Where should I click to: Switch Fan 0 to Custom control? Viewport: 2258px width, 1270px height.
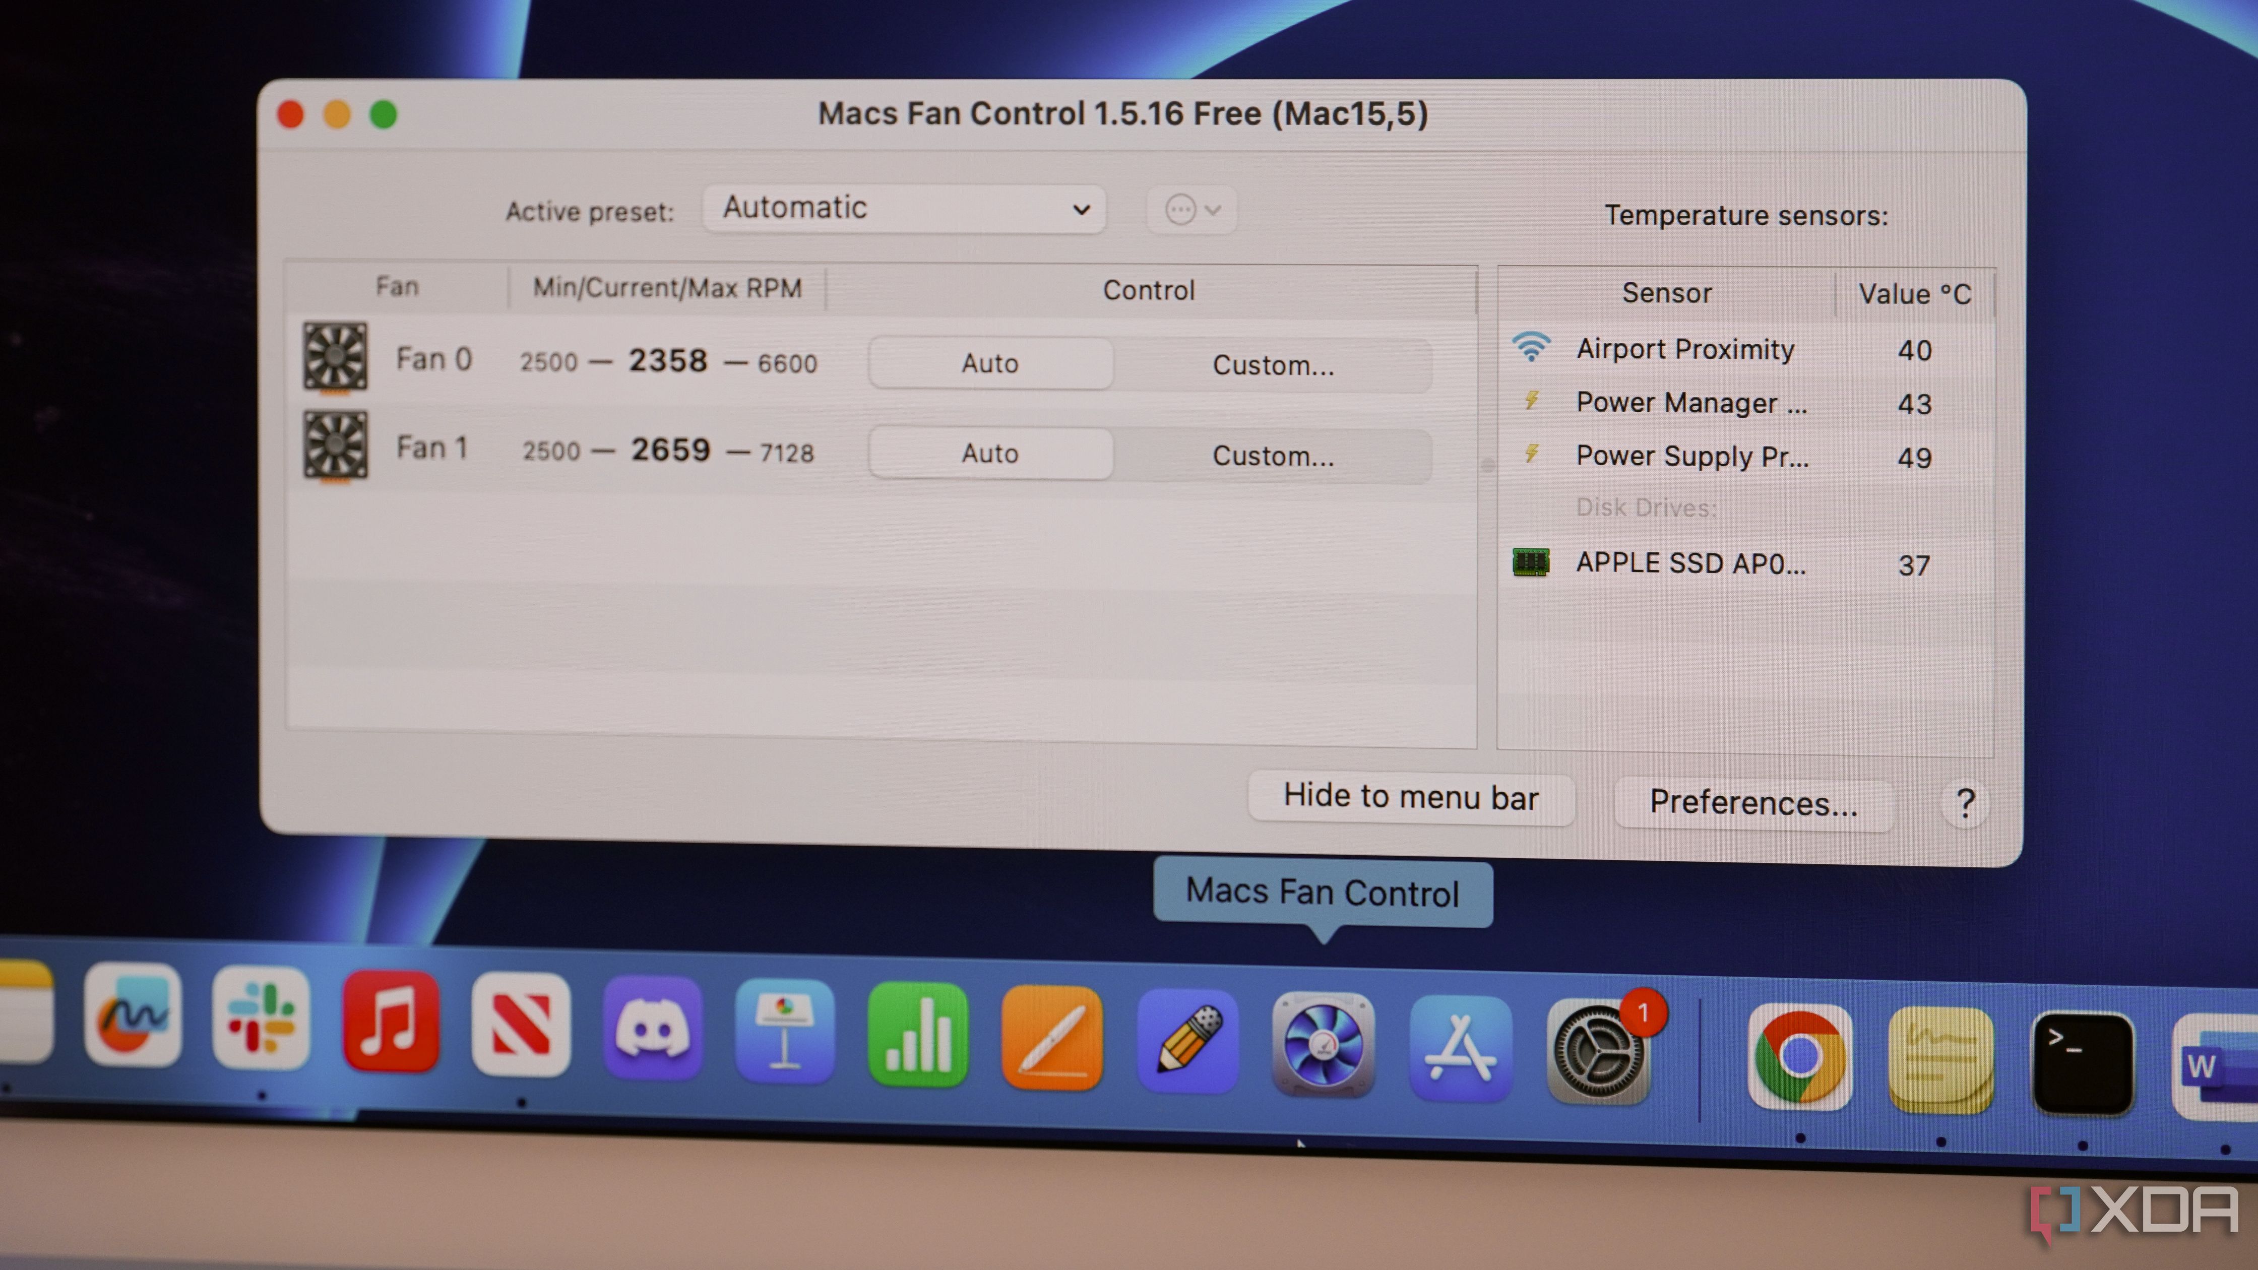[x=1273, y=365]
